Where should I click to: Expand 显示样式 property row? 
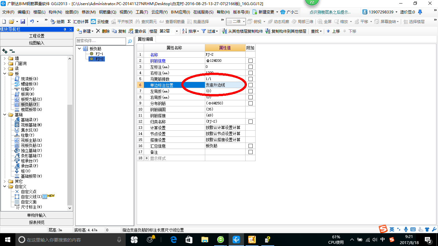click(147, 158)
